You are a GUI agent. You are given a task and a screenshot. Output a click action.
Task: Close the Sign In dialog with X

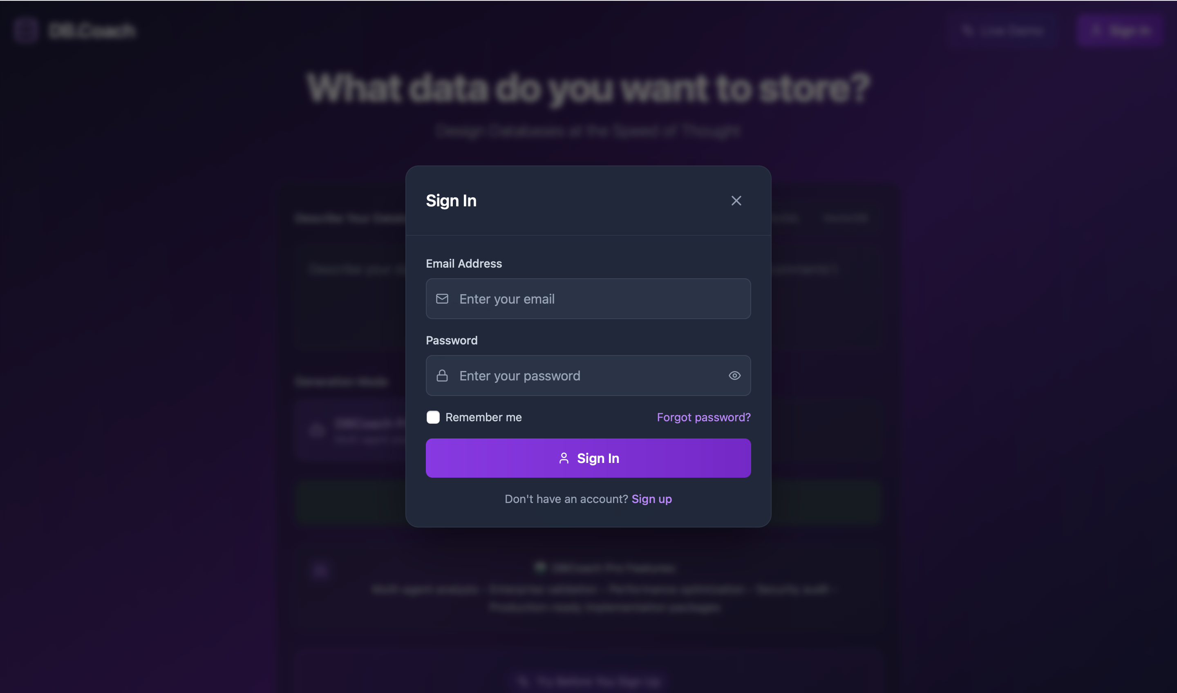(736, 201)
